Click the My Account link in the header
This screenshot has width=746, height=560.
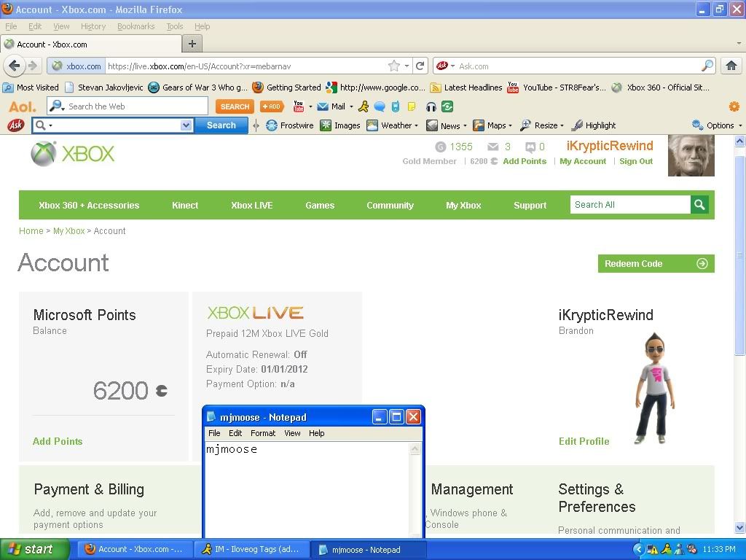pos(583,161)
